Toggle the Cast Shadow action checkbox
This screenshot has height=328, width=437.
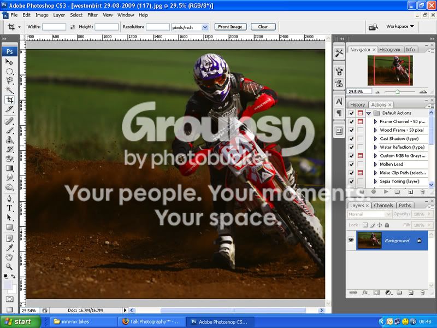(351, 139)
